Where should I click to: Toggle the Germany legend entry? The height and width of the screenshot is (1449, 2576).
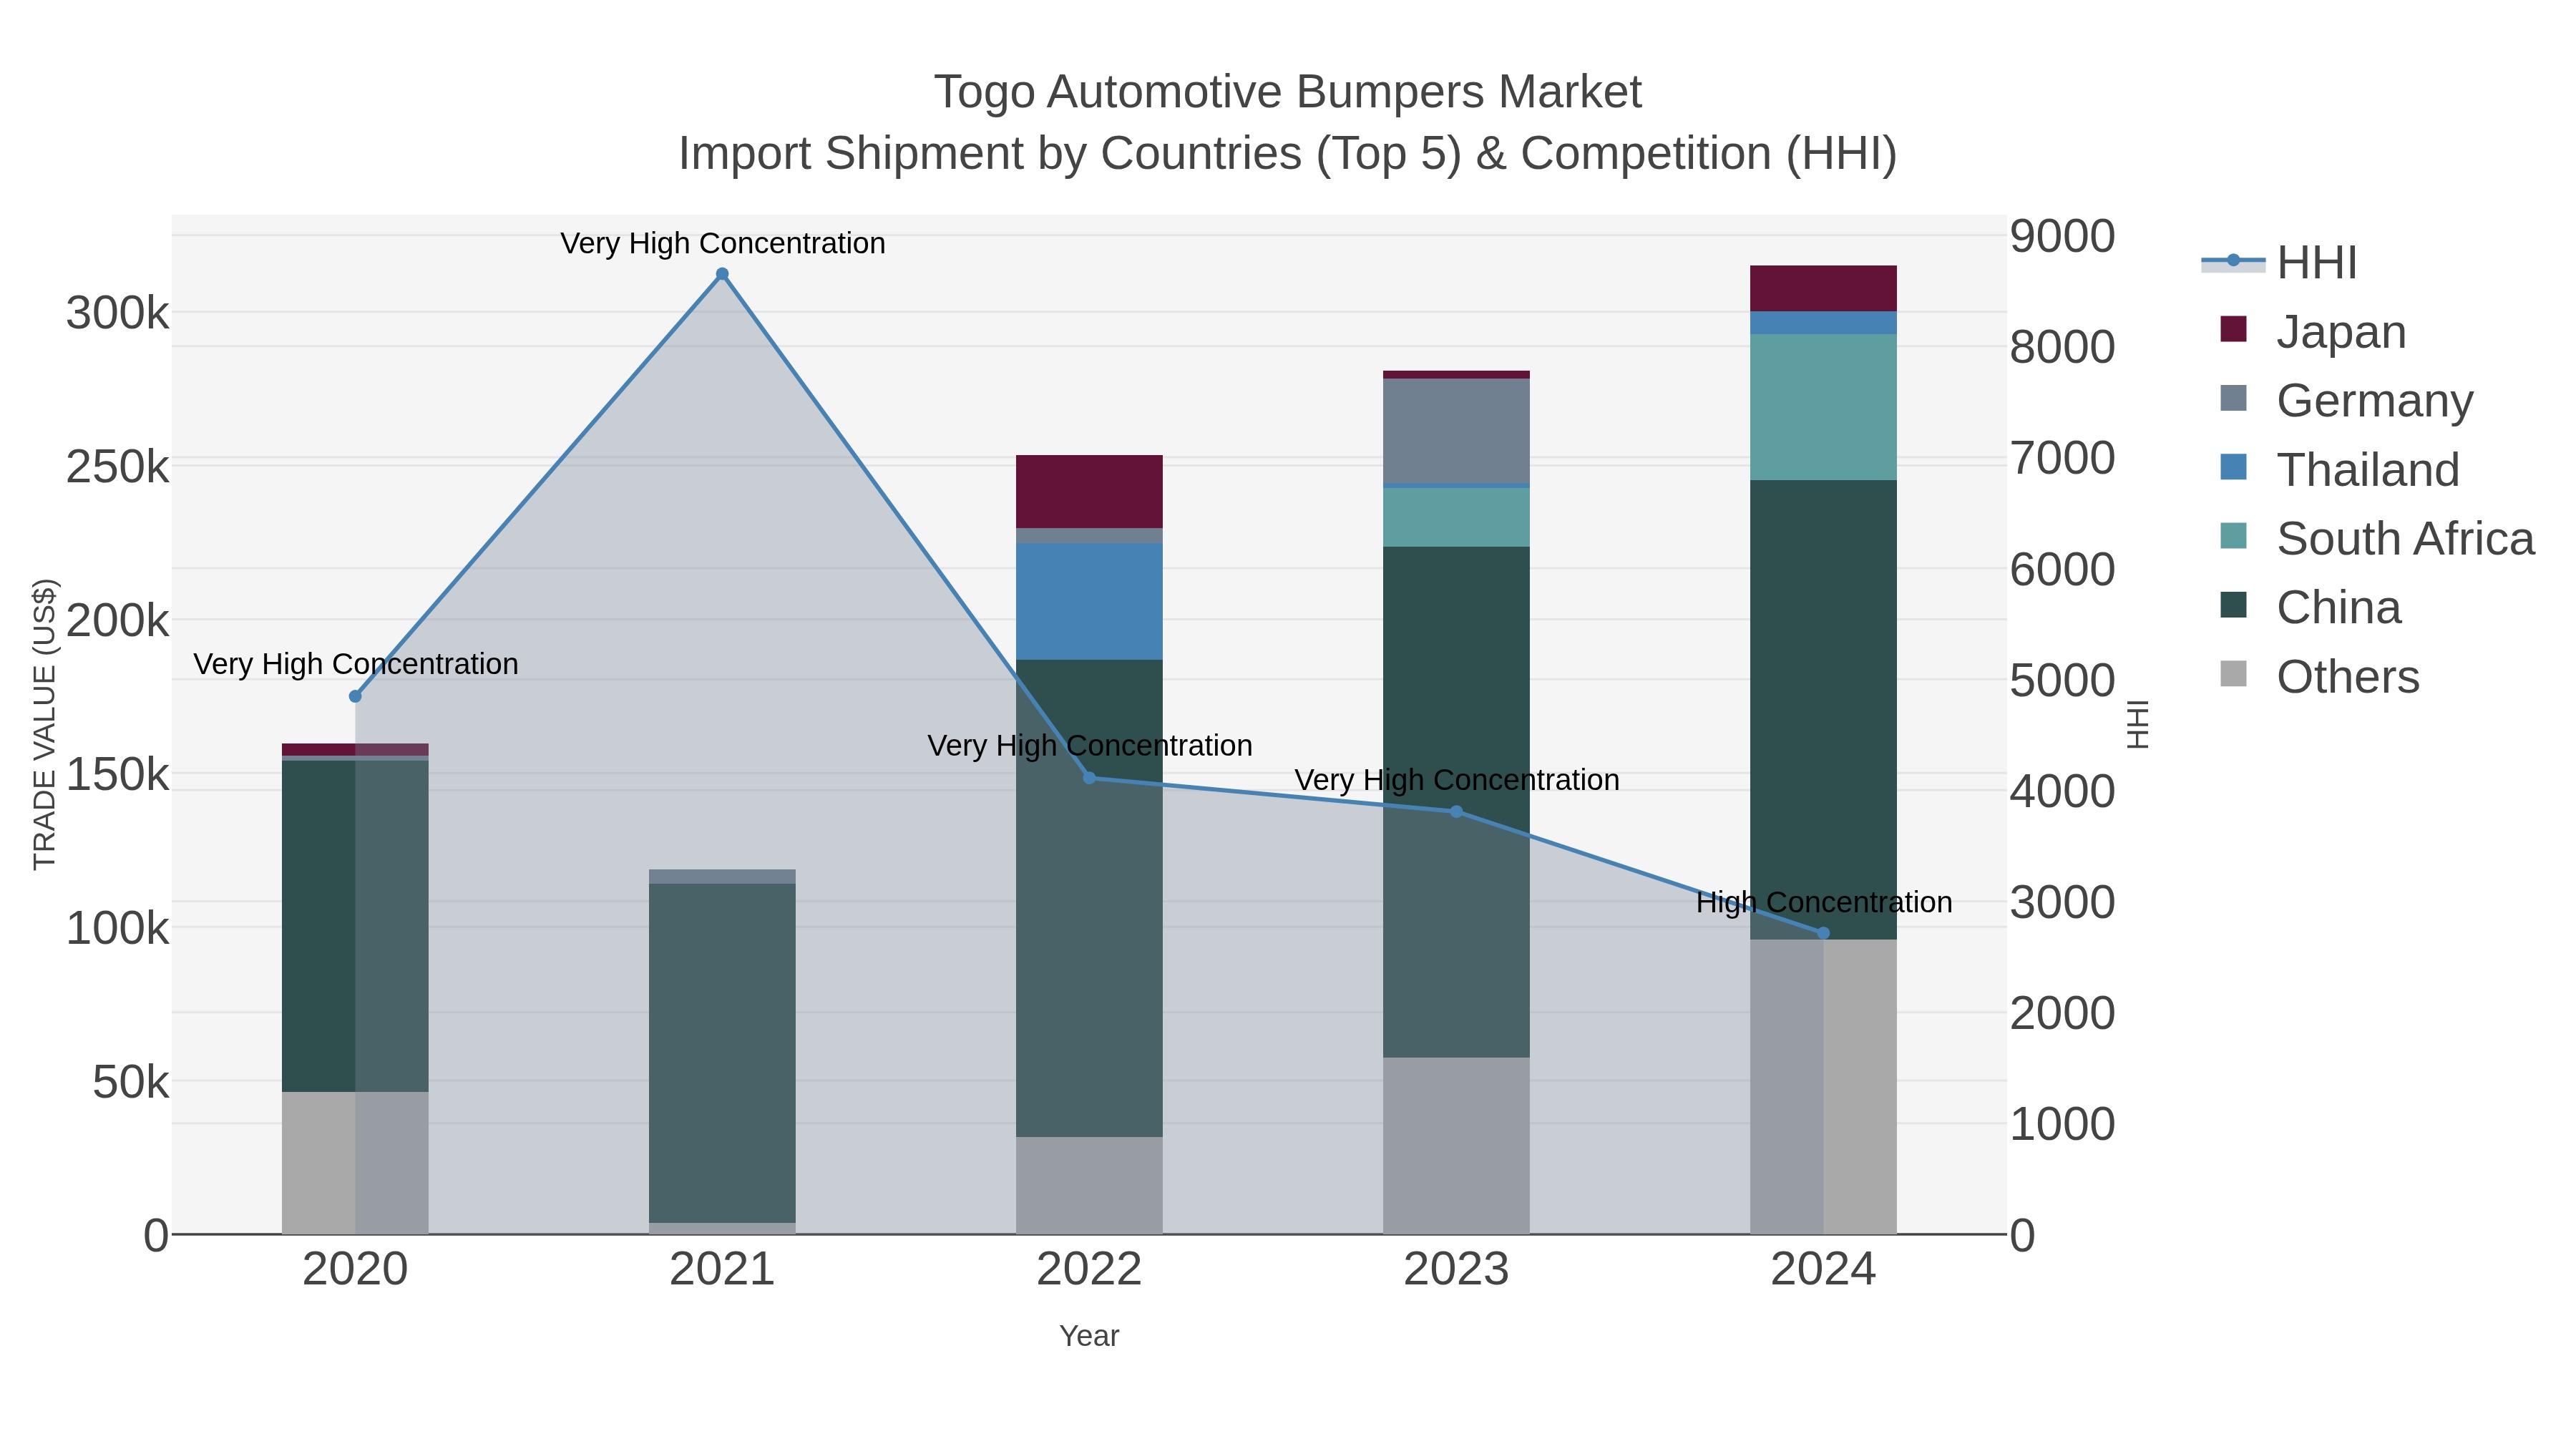coord(2346,400)
